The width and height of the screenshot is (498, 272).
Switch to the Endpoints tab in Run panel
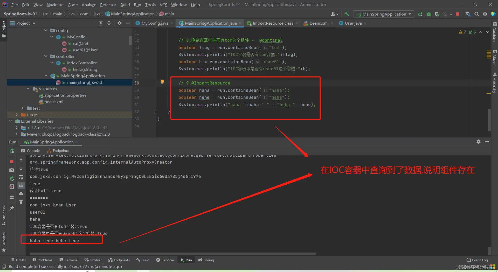coord(58,151)
